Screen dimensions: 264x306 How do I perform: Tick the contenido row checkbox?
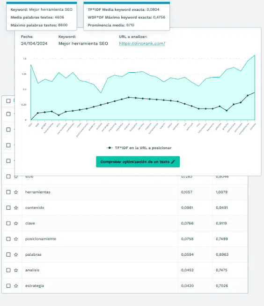[8, 207]
